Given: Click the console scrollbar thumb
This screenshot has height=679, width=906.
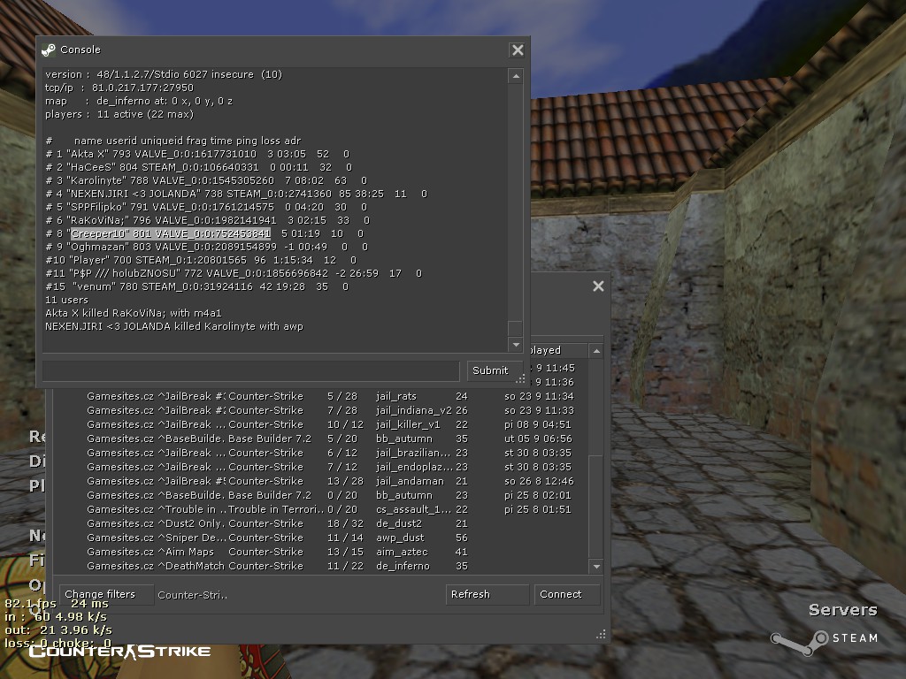Looking at the screenshot, I should (x=515, y=328).
